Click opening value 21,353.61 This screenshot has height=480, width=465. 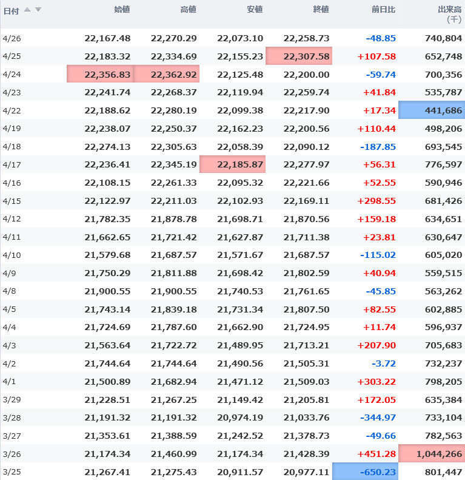pyautogui.click(x=107, y=436)
